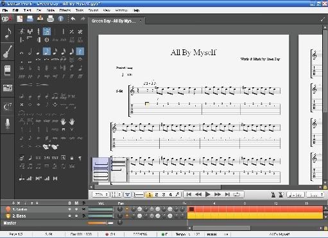The image size is (328, 238).
Task: Toggle loop playback button
Action: click(x=237, y=194)
